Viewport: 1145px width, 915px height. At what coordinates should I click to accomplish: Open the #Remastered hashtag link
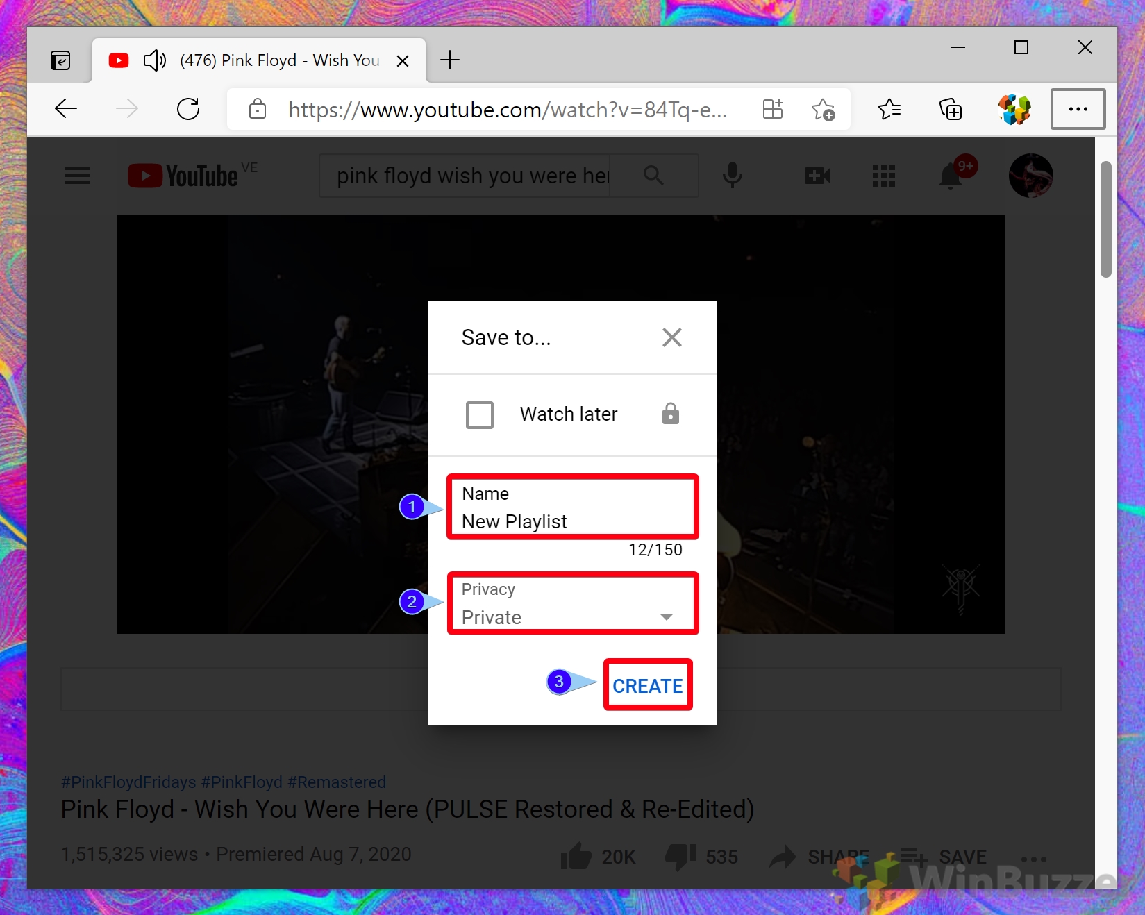(337, 782)
